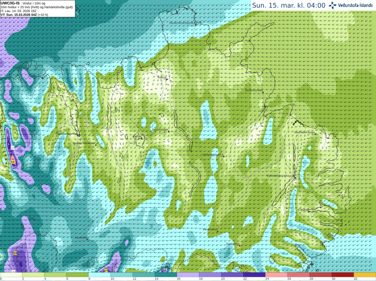The image size is (376, 281).
Task: Click the yellow gust marker labeled 29
Action: click(x=15, y=253)
